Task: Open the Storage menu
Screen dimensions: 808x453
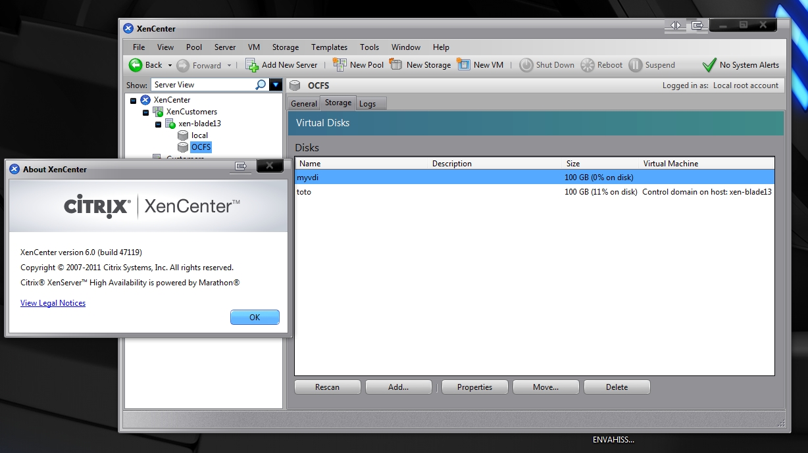Action: click(285, 47)
